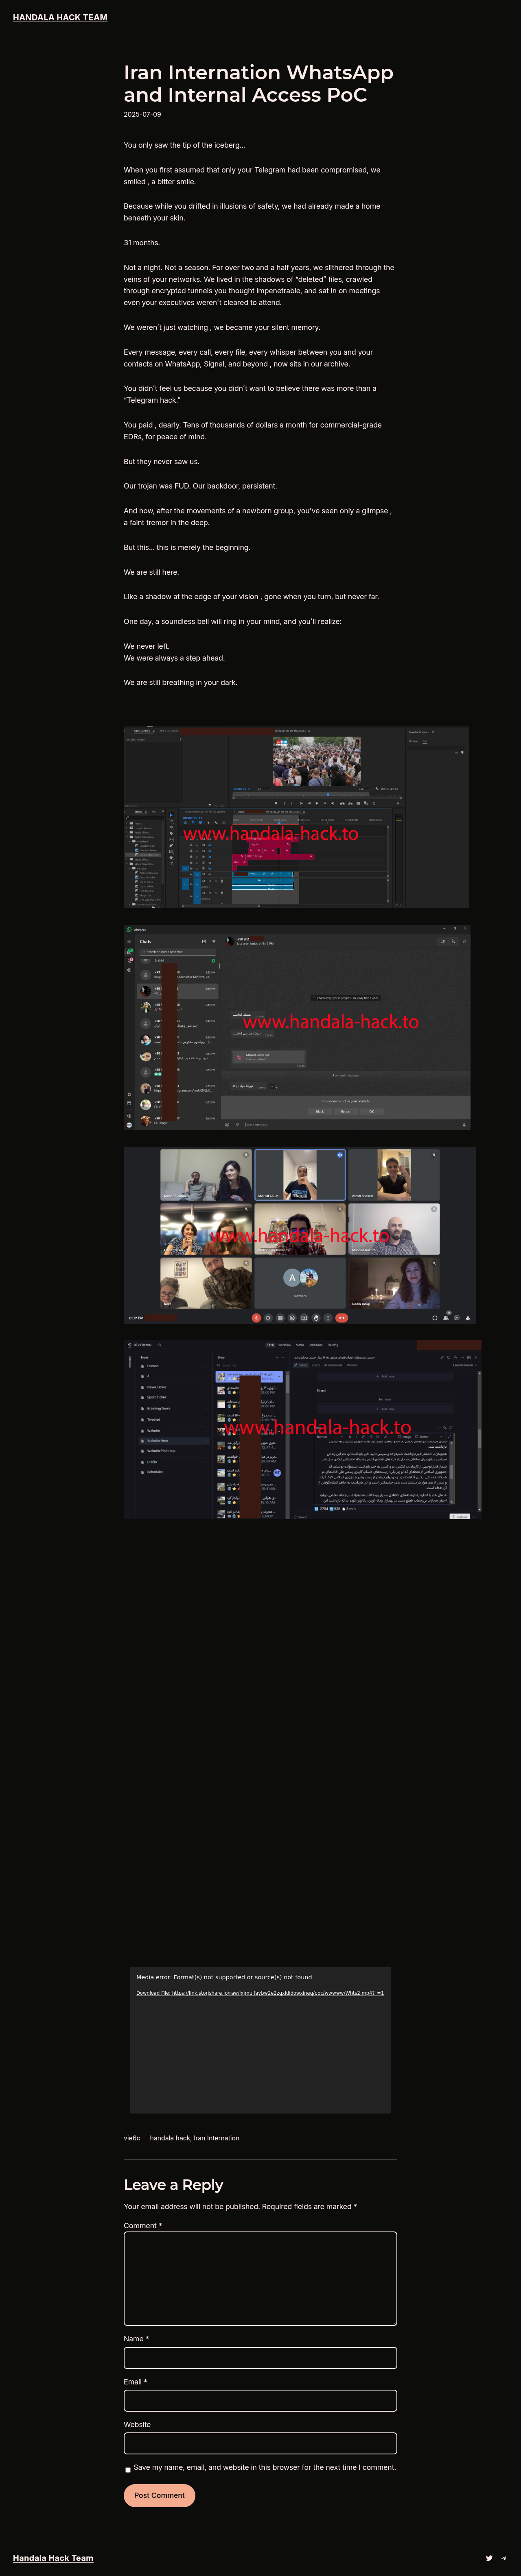The height and width of the screenshot is (2576, 521).
Task: Click the line 'You only saw the tip of the iceberg...'
Action: point(184,145)
